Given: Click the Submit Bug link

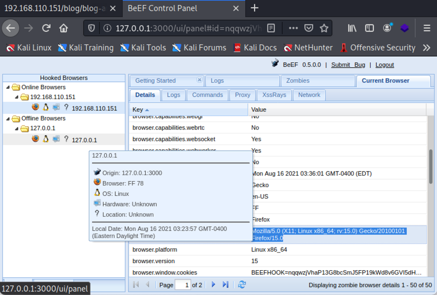Looking at the screenshot, I should click(x=348, y=65).
